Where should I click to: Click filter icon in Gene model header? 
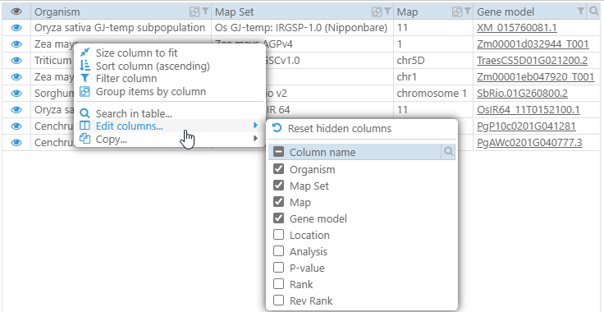pyautogui.click(x=581, y=11)
